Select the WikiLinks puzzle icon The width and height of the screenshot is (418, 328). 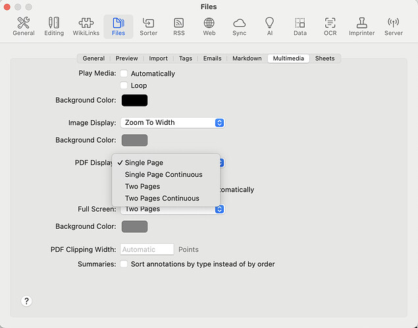coord(86,26)
